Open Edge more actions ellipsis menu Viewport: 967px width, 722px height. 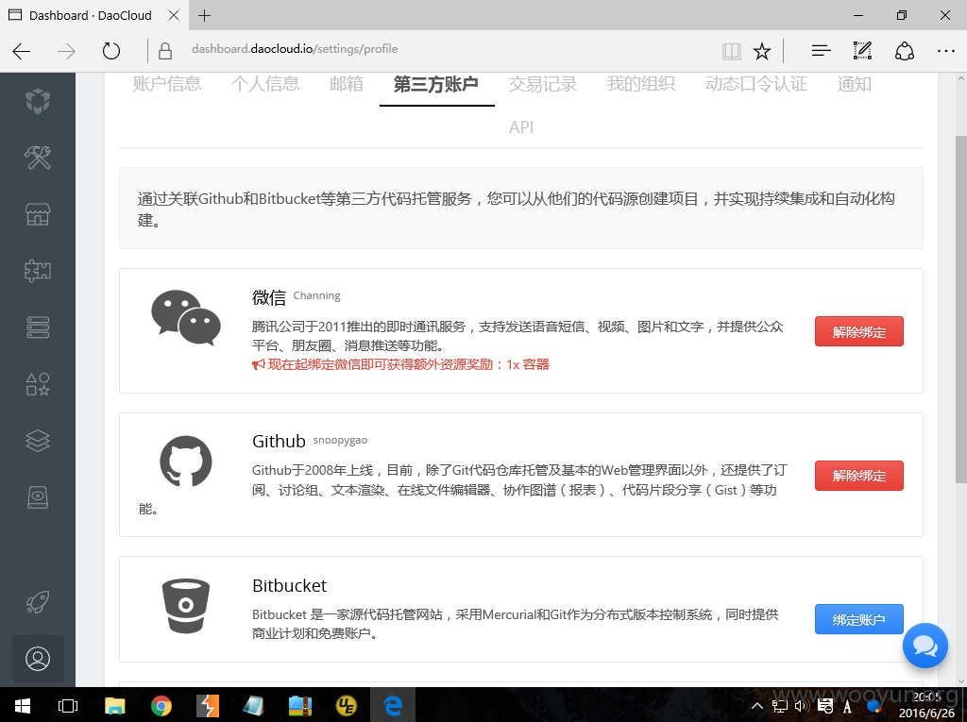coord(946,51)
